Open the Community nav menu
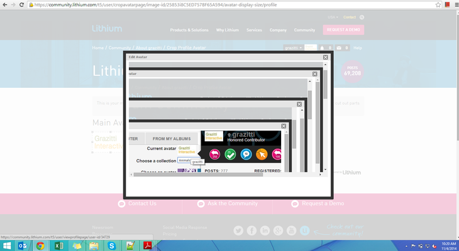Screen dimensions: 459x251 point(304,30)
